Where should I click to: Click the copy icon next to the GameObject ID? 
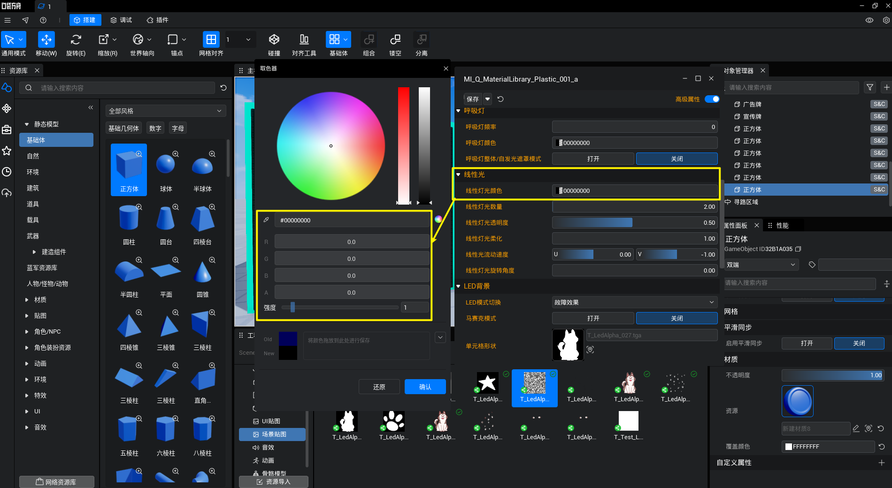[798, 249]
